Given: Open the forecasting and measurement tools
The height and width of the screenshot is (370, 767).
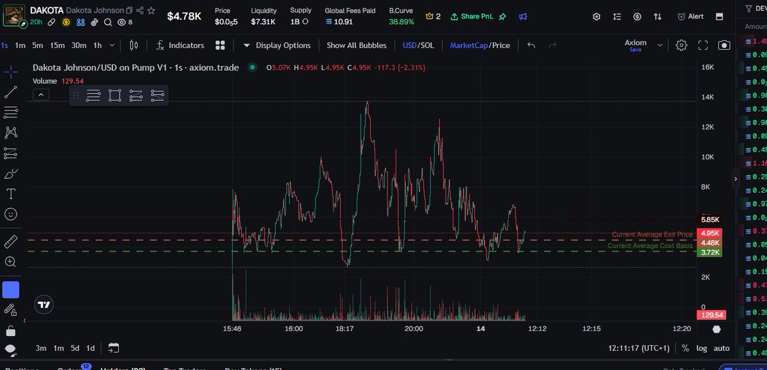Looking at the screenshot, I should (x=11, y=153).
